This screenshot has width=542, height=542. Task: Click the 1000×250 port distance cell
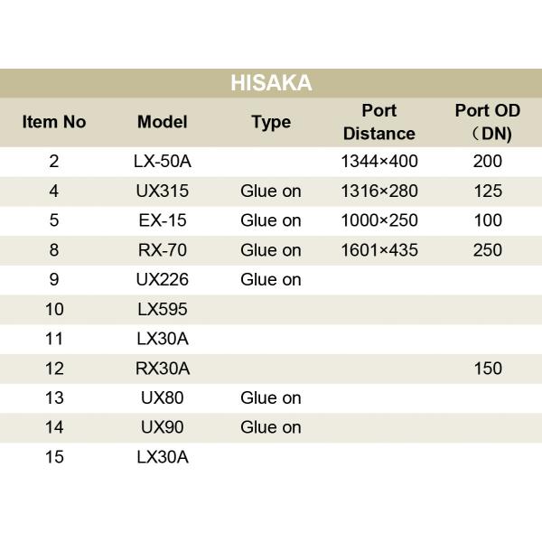pyautogui.click(x=379, y=220)
